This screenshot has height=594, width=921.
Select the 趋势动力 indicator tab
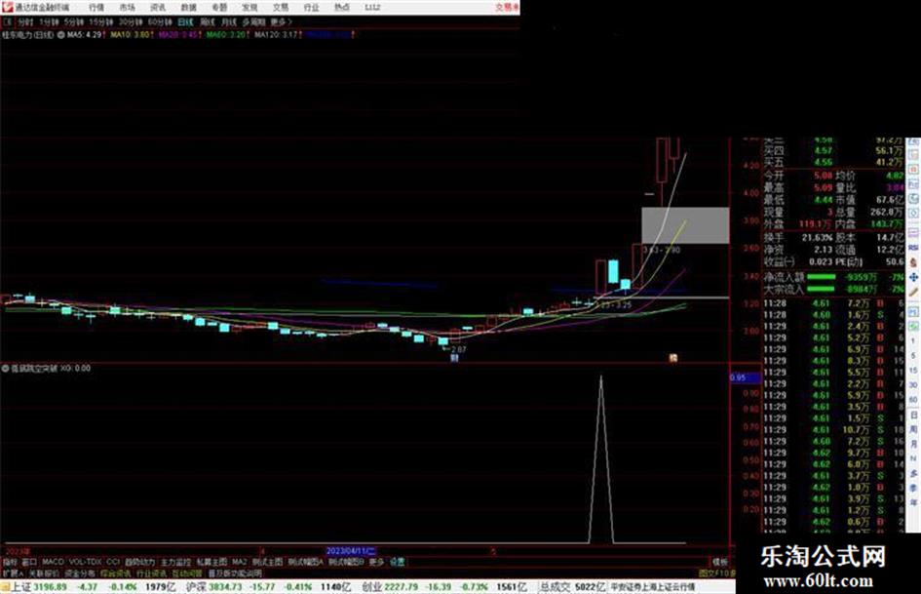pyautogui.click(x=139, y=562)
